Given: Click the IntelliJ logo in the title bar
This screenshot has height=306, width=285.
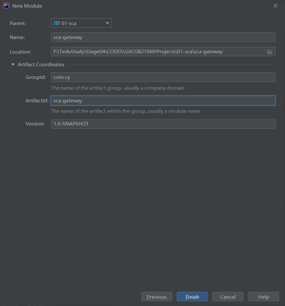Looking at the screenshot, I should [x=6, y=6].
